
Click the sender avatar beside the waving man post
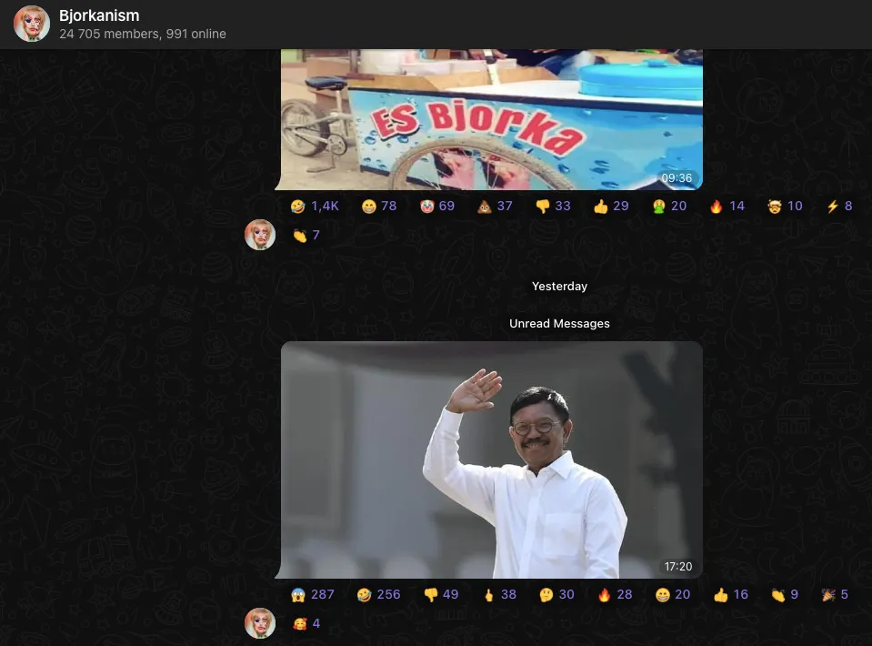pyautogui.click(x=260, y=623)
